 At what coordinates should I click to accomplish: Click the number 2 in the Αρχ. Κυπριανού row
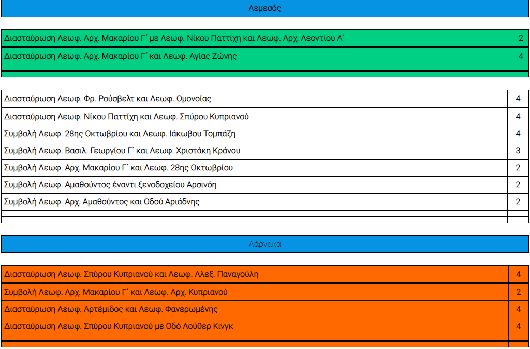tap(518, 292)
